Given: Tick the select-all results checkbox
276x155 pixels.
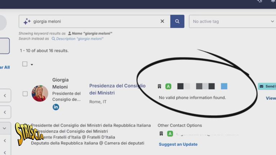Looking at the screenshot, I should pyautogui.click(x=25, y=64).
